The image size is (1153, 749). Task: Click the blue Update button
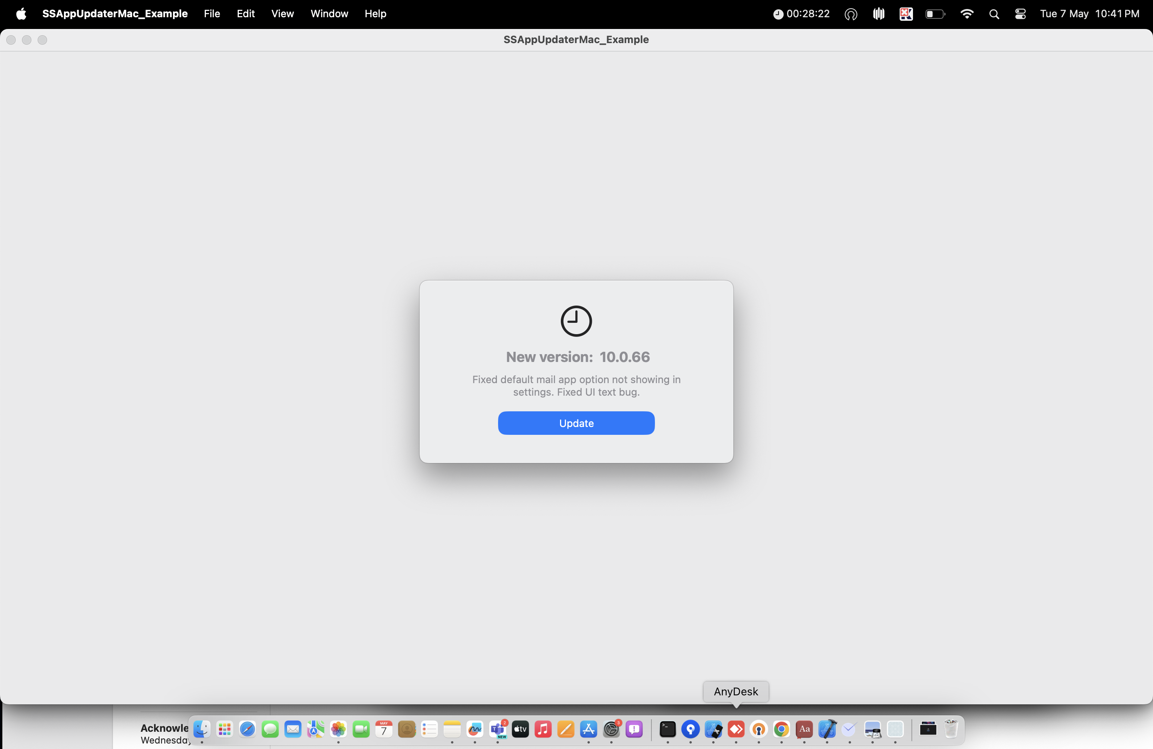tap(576, 423)
